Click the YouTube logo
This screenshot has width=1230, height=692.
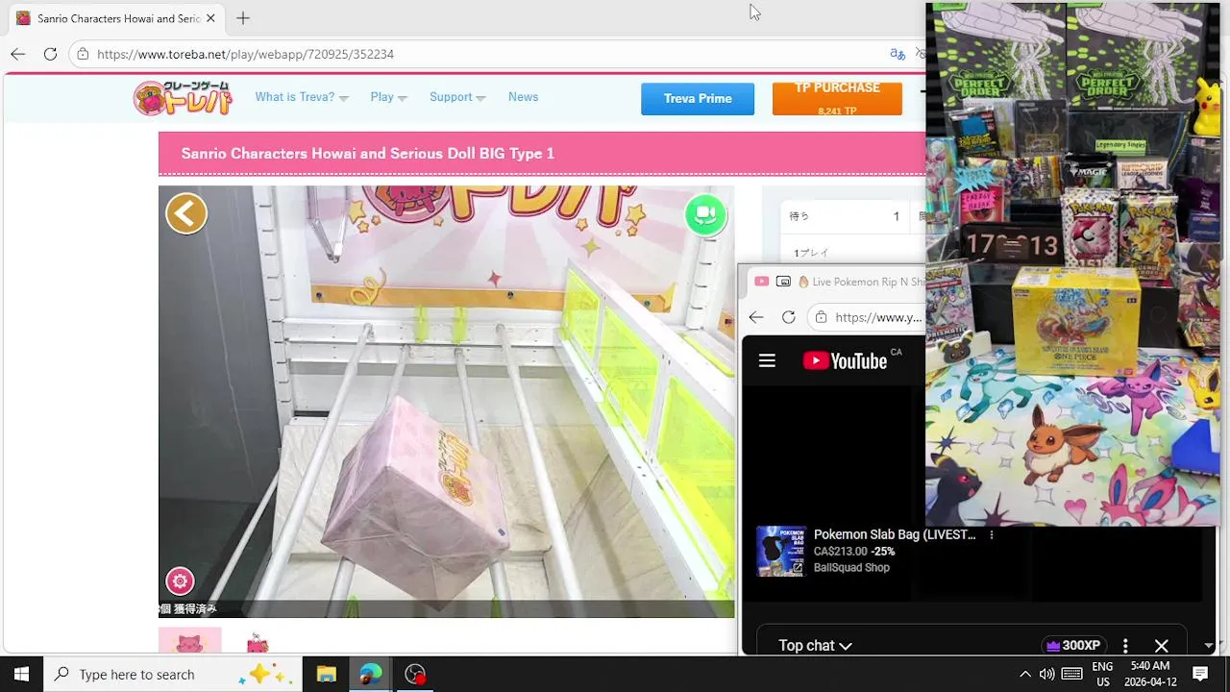[845, 361]
